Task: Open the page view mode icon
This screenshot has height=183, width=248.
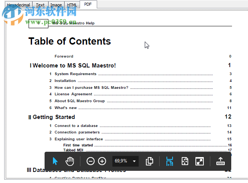Action: click(149, 161)
